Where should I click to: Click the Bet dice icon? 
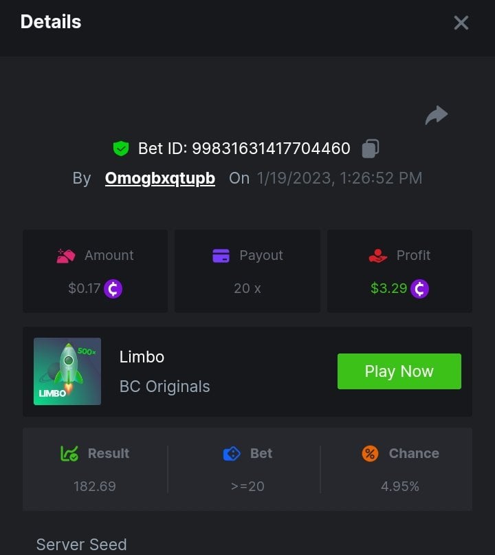click(x=232, y=453)
